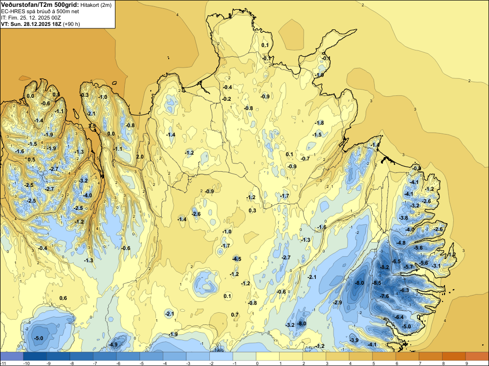This screenshot has width=489, height=366.
Task: Select the '0.7' temperature value
Action: coord(235,315)
